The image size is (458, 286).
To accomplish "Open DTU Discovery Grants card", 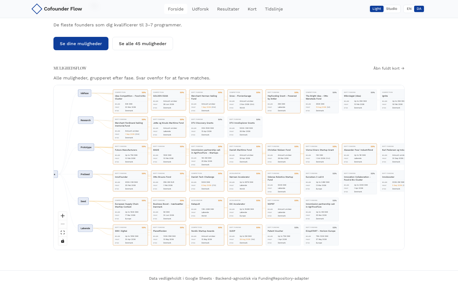I will point(207,127).
